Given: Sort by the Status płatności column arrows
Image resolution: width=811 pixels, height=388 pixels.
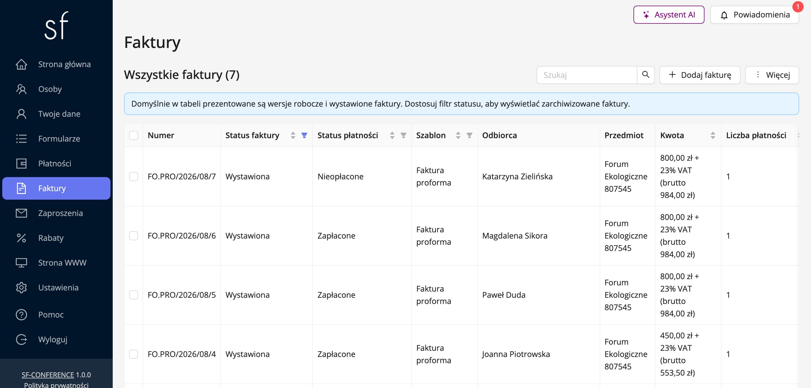Looking at the screenshot, I should click(x=392, y=135).
